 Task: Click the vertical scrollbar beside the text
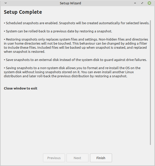tap(150, 83)
